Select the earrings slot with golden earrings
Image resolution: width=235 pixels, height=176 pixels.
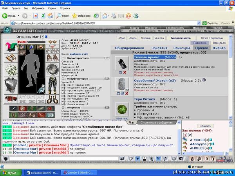[x=52, y=42]
